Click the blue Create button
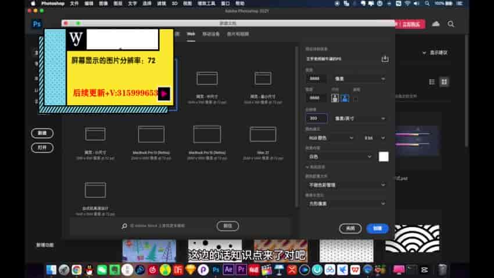This screenshot has height=278, width=494. point(377,229)
